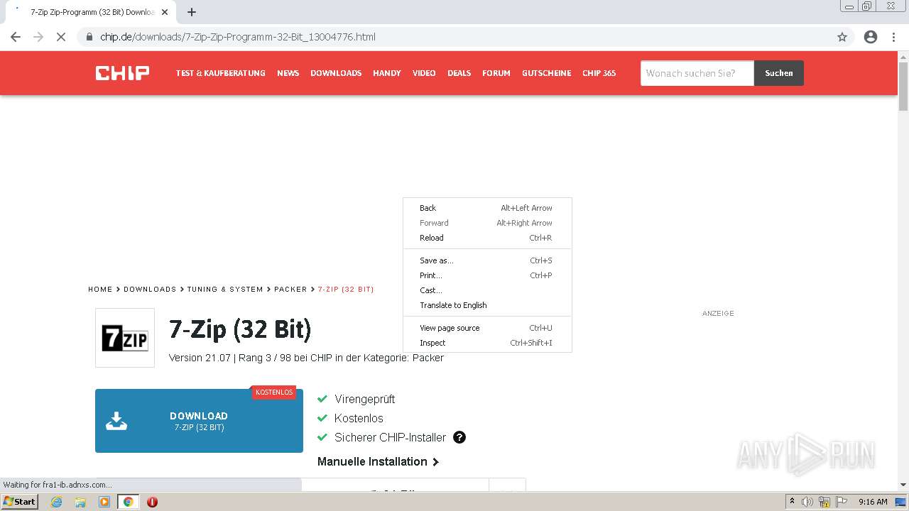Select Reload in the context menu

487,238
